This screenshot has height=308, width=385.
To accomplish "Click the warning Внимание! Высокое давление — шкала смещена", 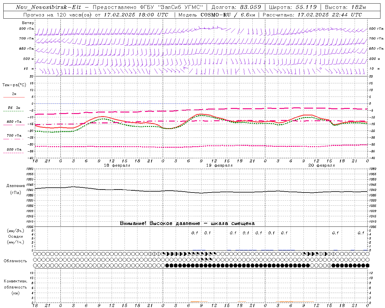I will tap(187, 223).
